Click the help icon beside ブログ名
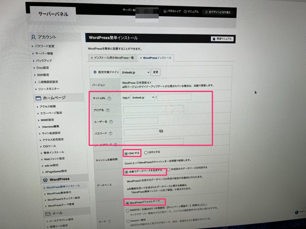Viewport: 306px width, 229px height. [107, 110]
